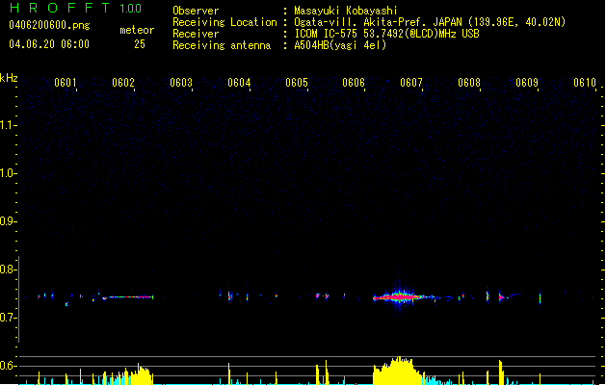Click the kHz axis unit label
This screenshot has height=385, width=606.
(x=9, y=78)
